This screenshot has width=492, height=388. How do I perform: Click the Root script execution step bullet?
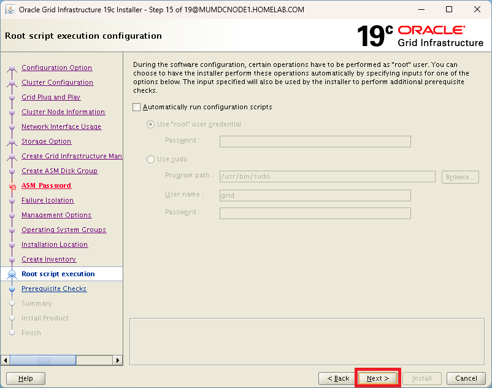tap(12, 274)
